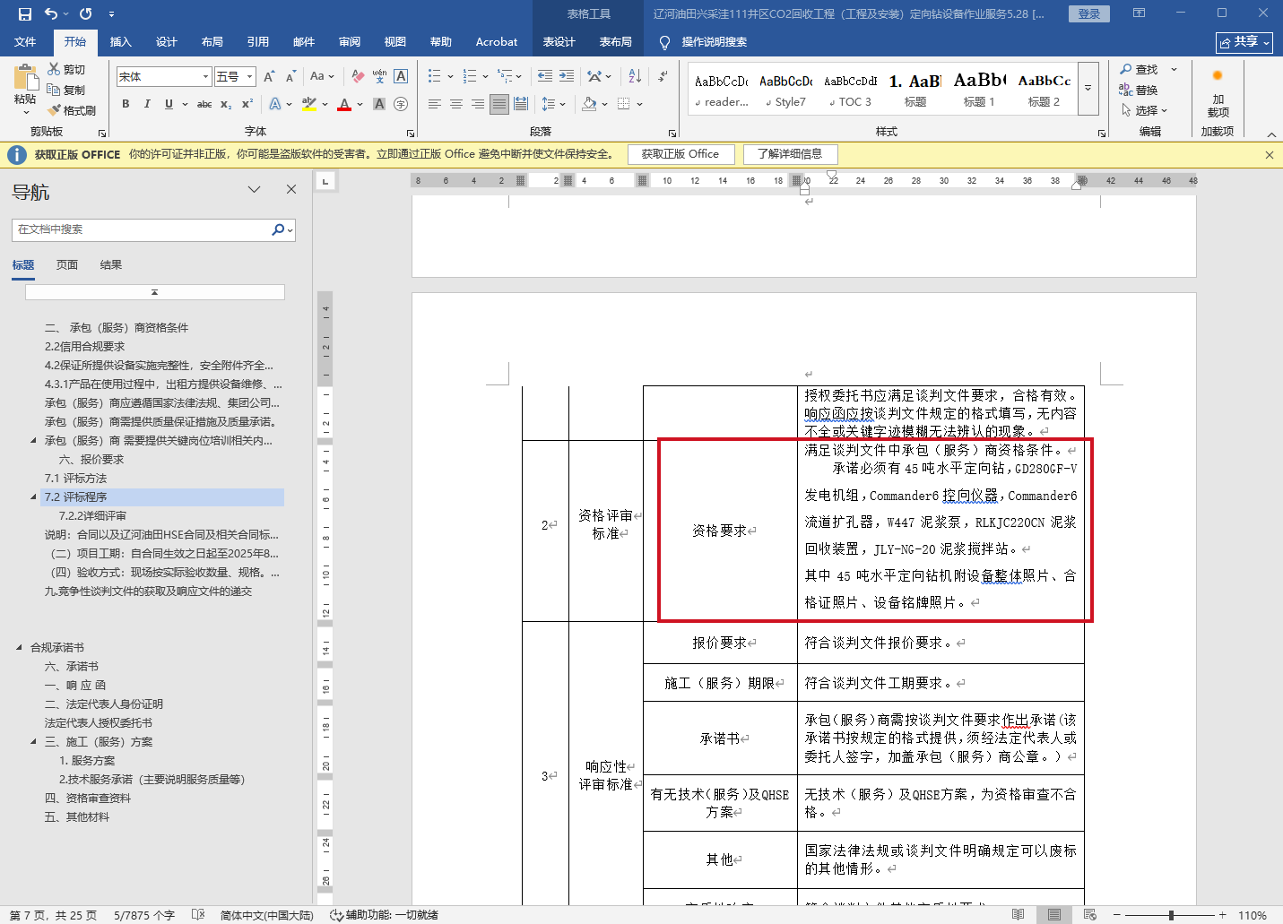Select the 7.2.2详细评审 heading in navigation
Screen dimensions: 1283x924
92,516
